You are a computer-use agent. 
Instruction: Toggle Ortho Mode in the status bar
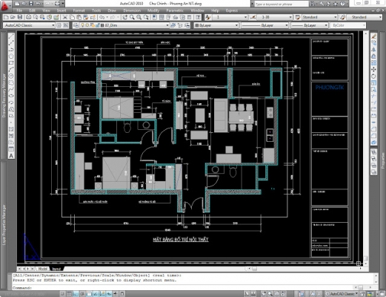point(76,294)
